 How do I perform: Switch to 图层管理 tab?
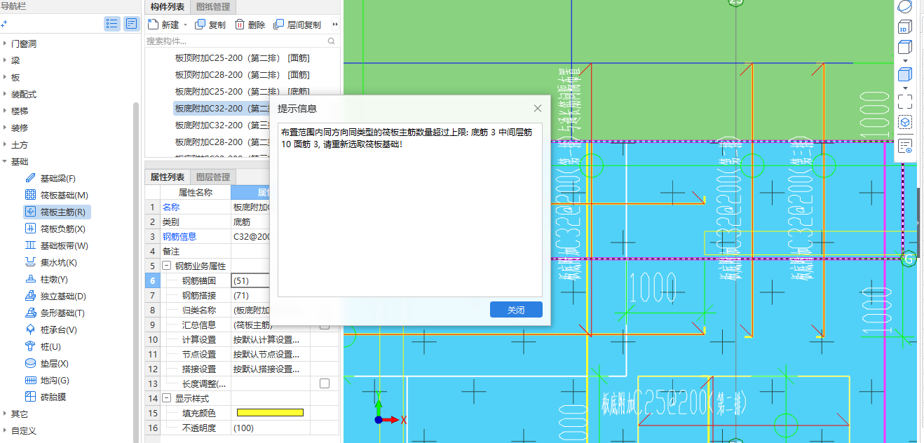pos(212,177)
